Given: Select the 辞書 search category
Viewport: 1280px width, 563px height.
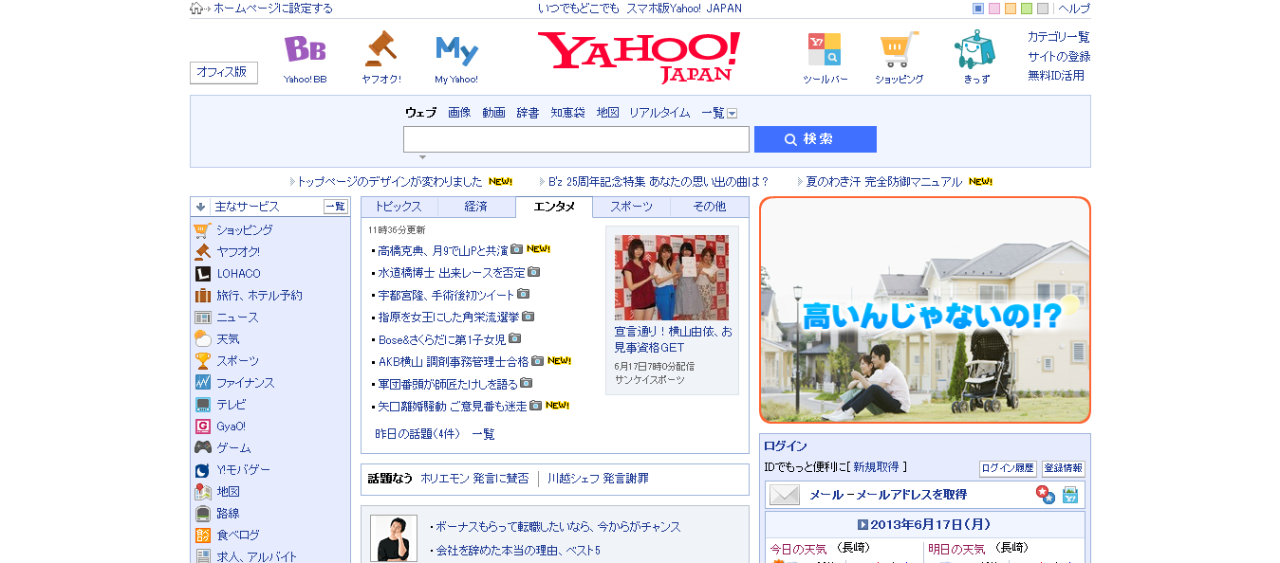Looking at the screenshot, I should pyautogui.click(x=528, y=113).
